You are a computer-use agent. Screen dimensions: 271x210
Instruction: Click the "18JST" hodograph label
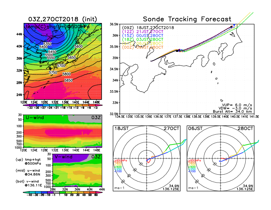(122, 128)
